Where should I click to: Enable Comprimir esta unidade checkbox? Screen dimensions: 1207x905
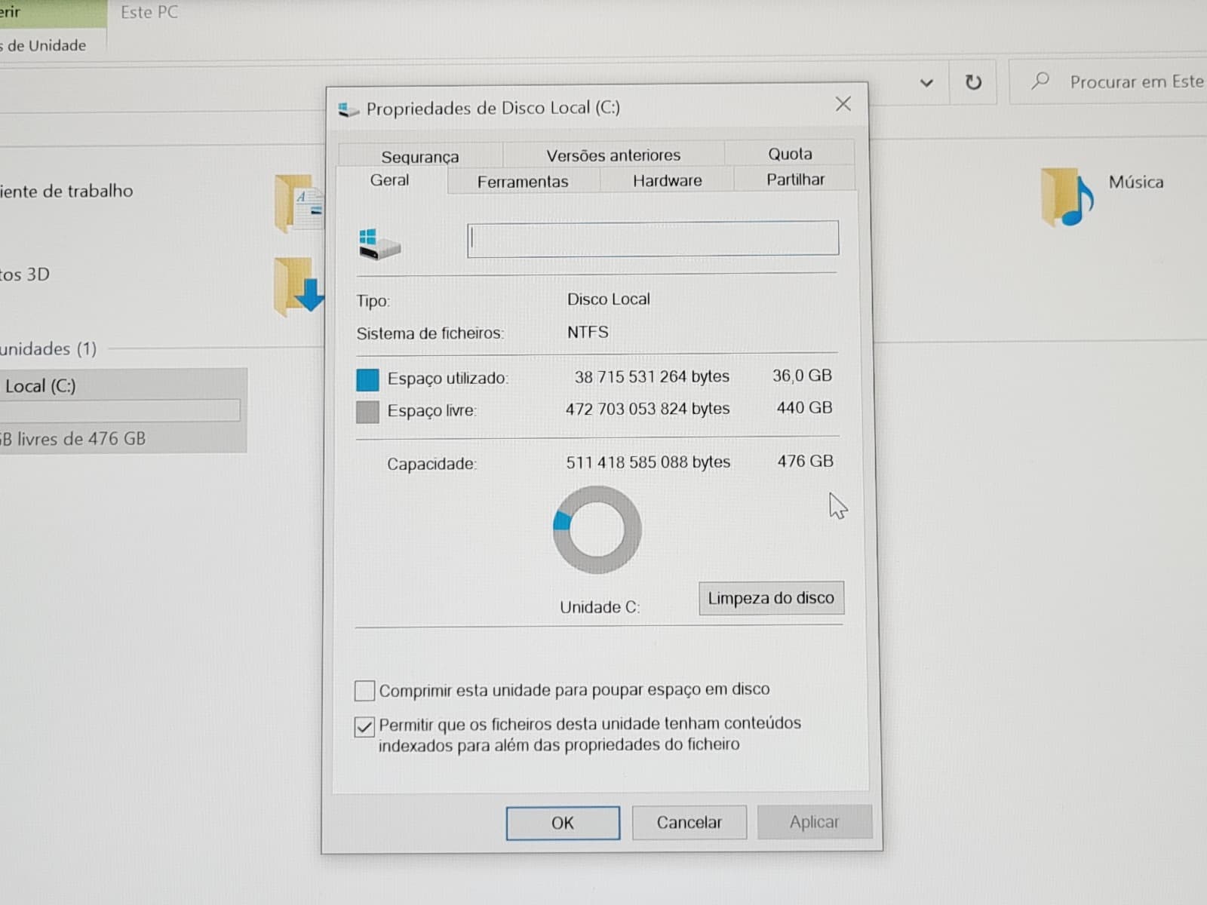pos(364,690)
